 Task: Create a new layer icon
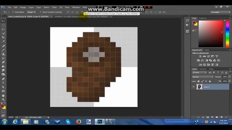click(221, 117)
